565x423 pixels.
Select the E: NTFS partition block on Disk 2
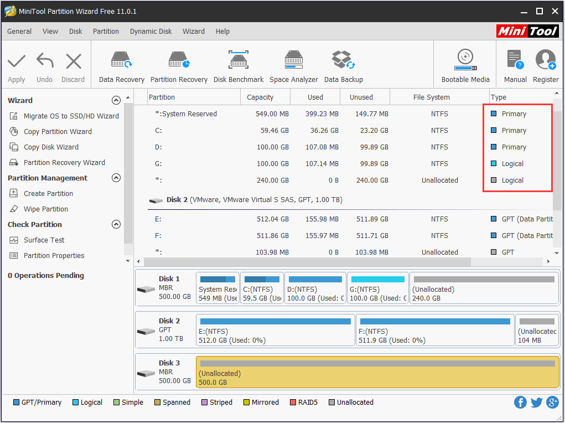275,331
